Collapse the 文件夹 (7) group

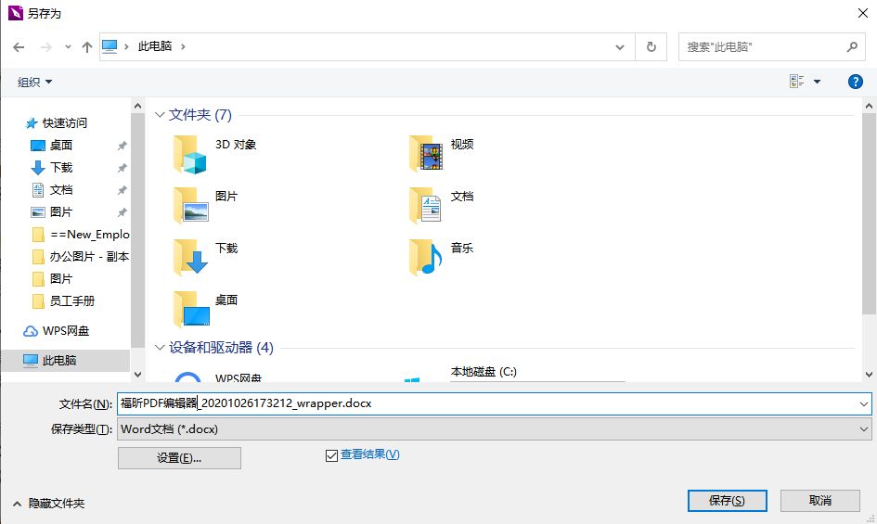(x=160, y=115)
